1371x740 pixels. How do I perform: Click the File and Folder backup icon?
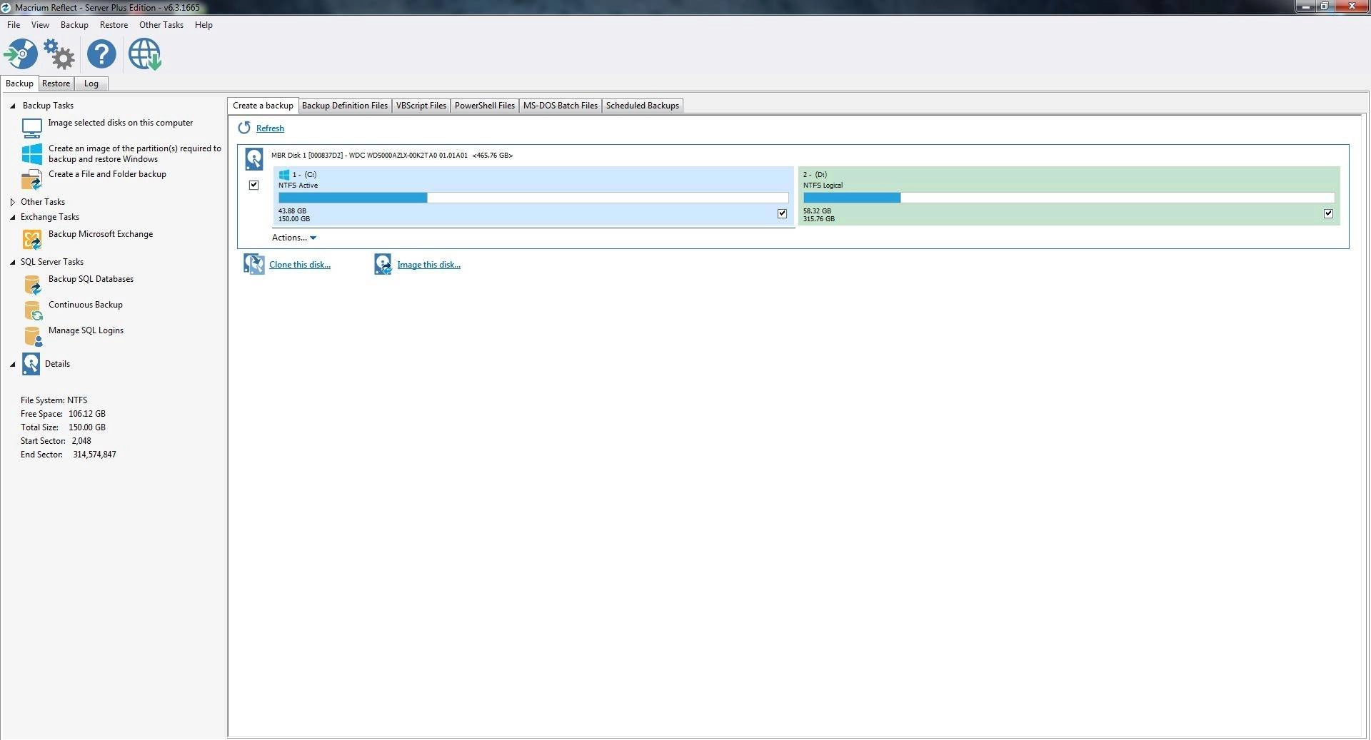coord(32,180)
